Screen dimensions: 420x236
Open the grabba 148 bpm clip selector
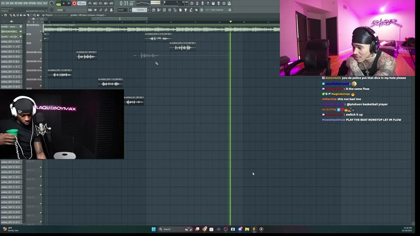pyautogui.click(x=88, y=15)
